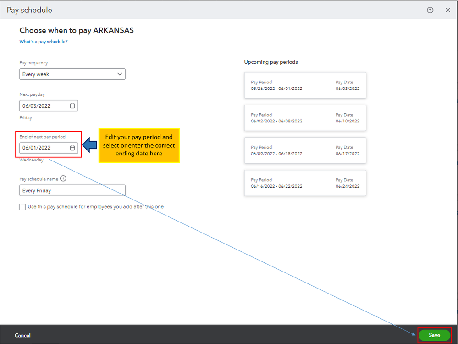Screen dimensions: 458x344
Task: Click pay period text 06/02/2022 - 06/08/2022
Action: tap(276, 121)
